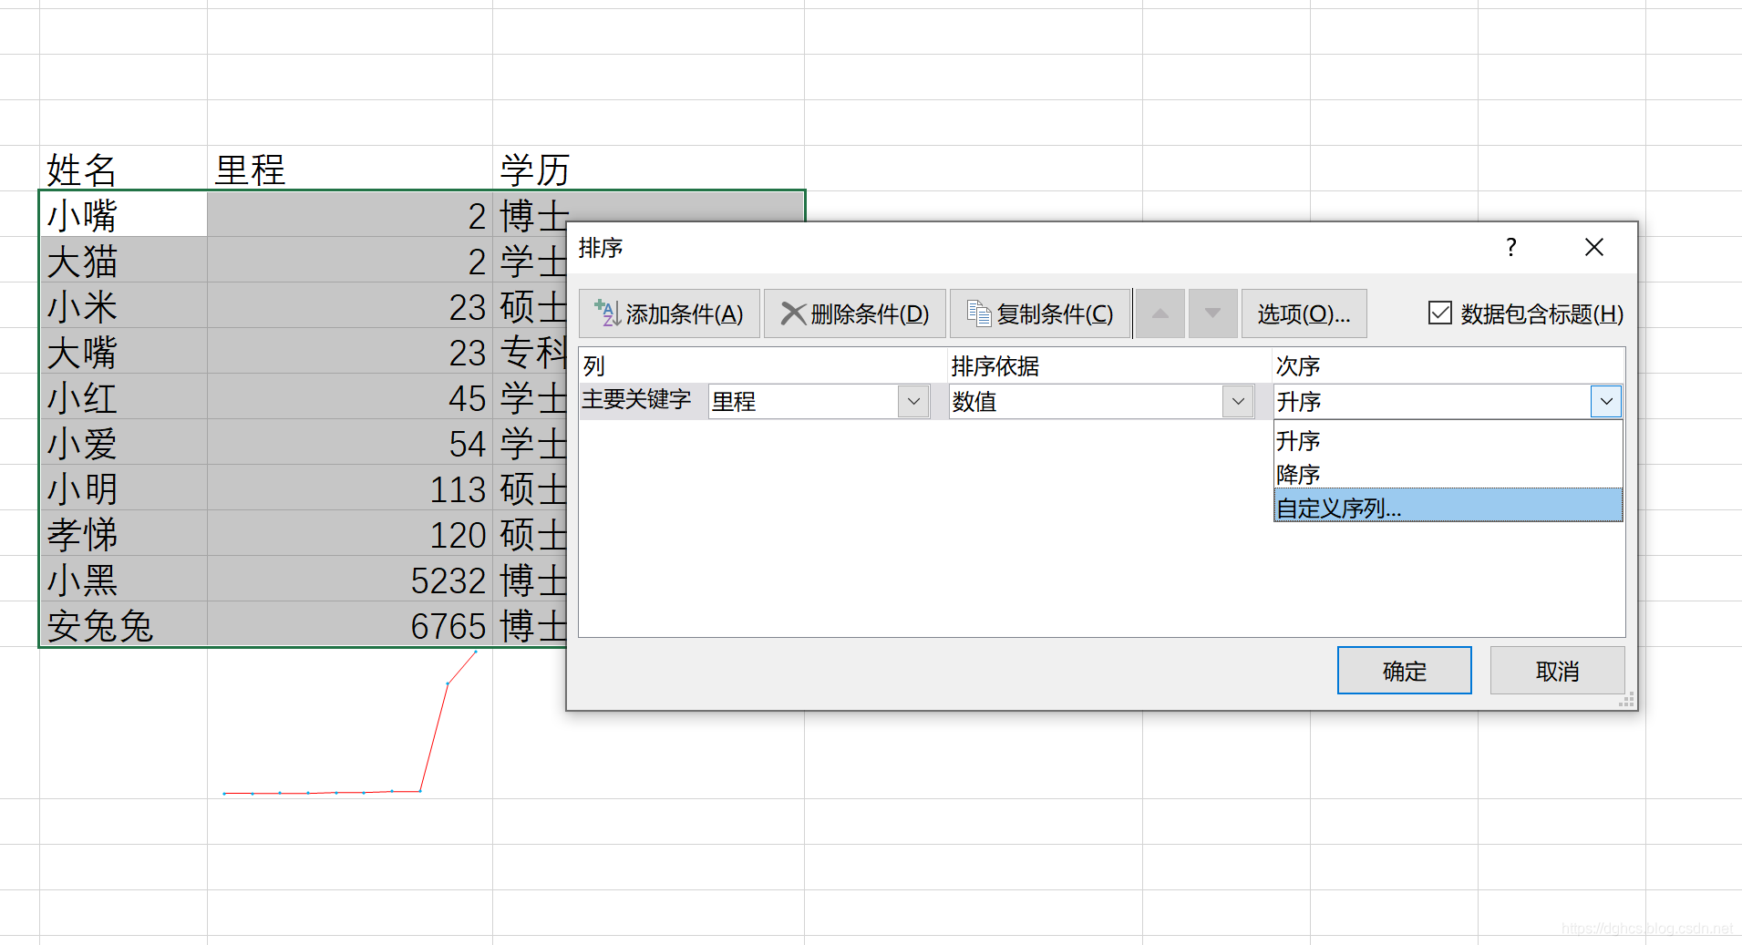Select the cell containing 小爱
This screenshot has width=1742, height=945.
click(123, 442)
